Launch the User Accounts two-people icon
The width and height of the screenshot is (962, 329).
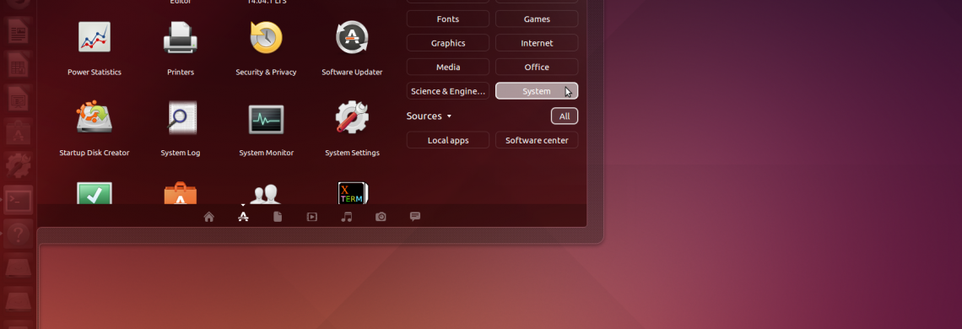click(267, 194)
